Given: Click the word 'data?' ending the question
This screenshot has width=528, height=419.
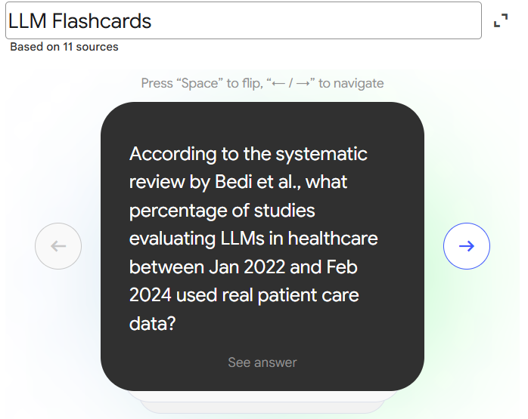Looking at the screenshot, I should 153,324.
